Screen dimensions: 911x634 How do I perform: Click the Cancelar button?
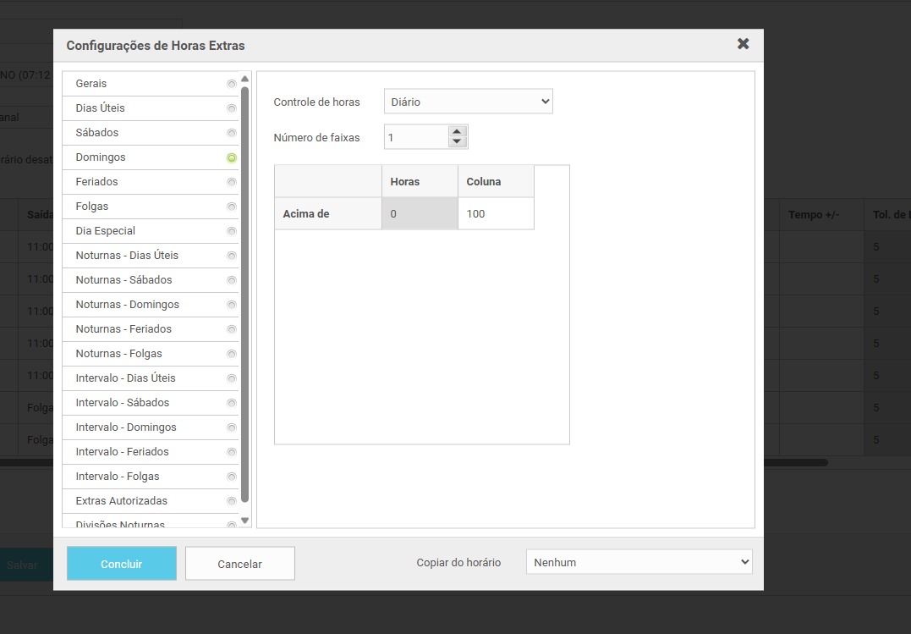pyautogui.click(x=240, y=564)
